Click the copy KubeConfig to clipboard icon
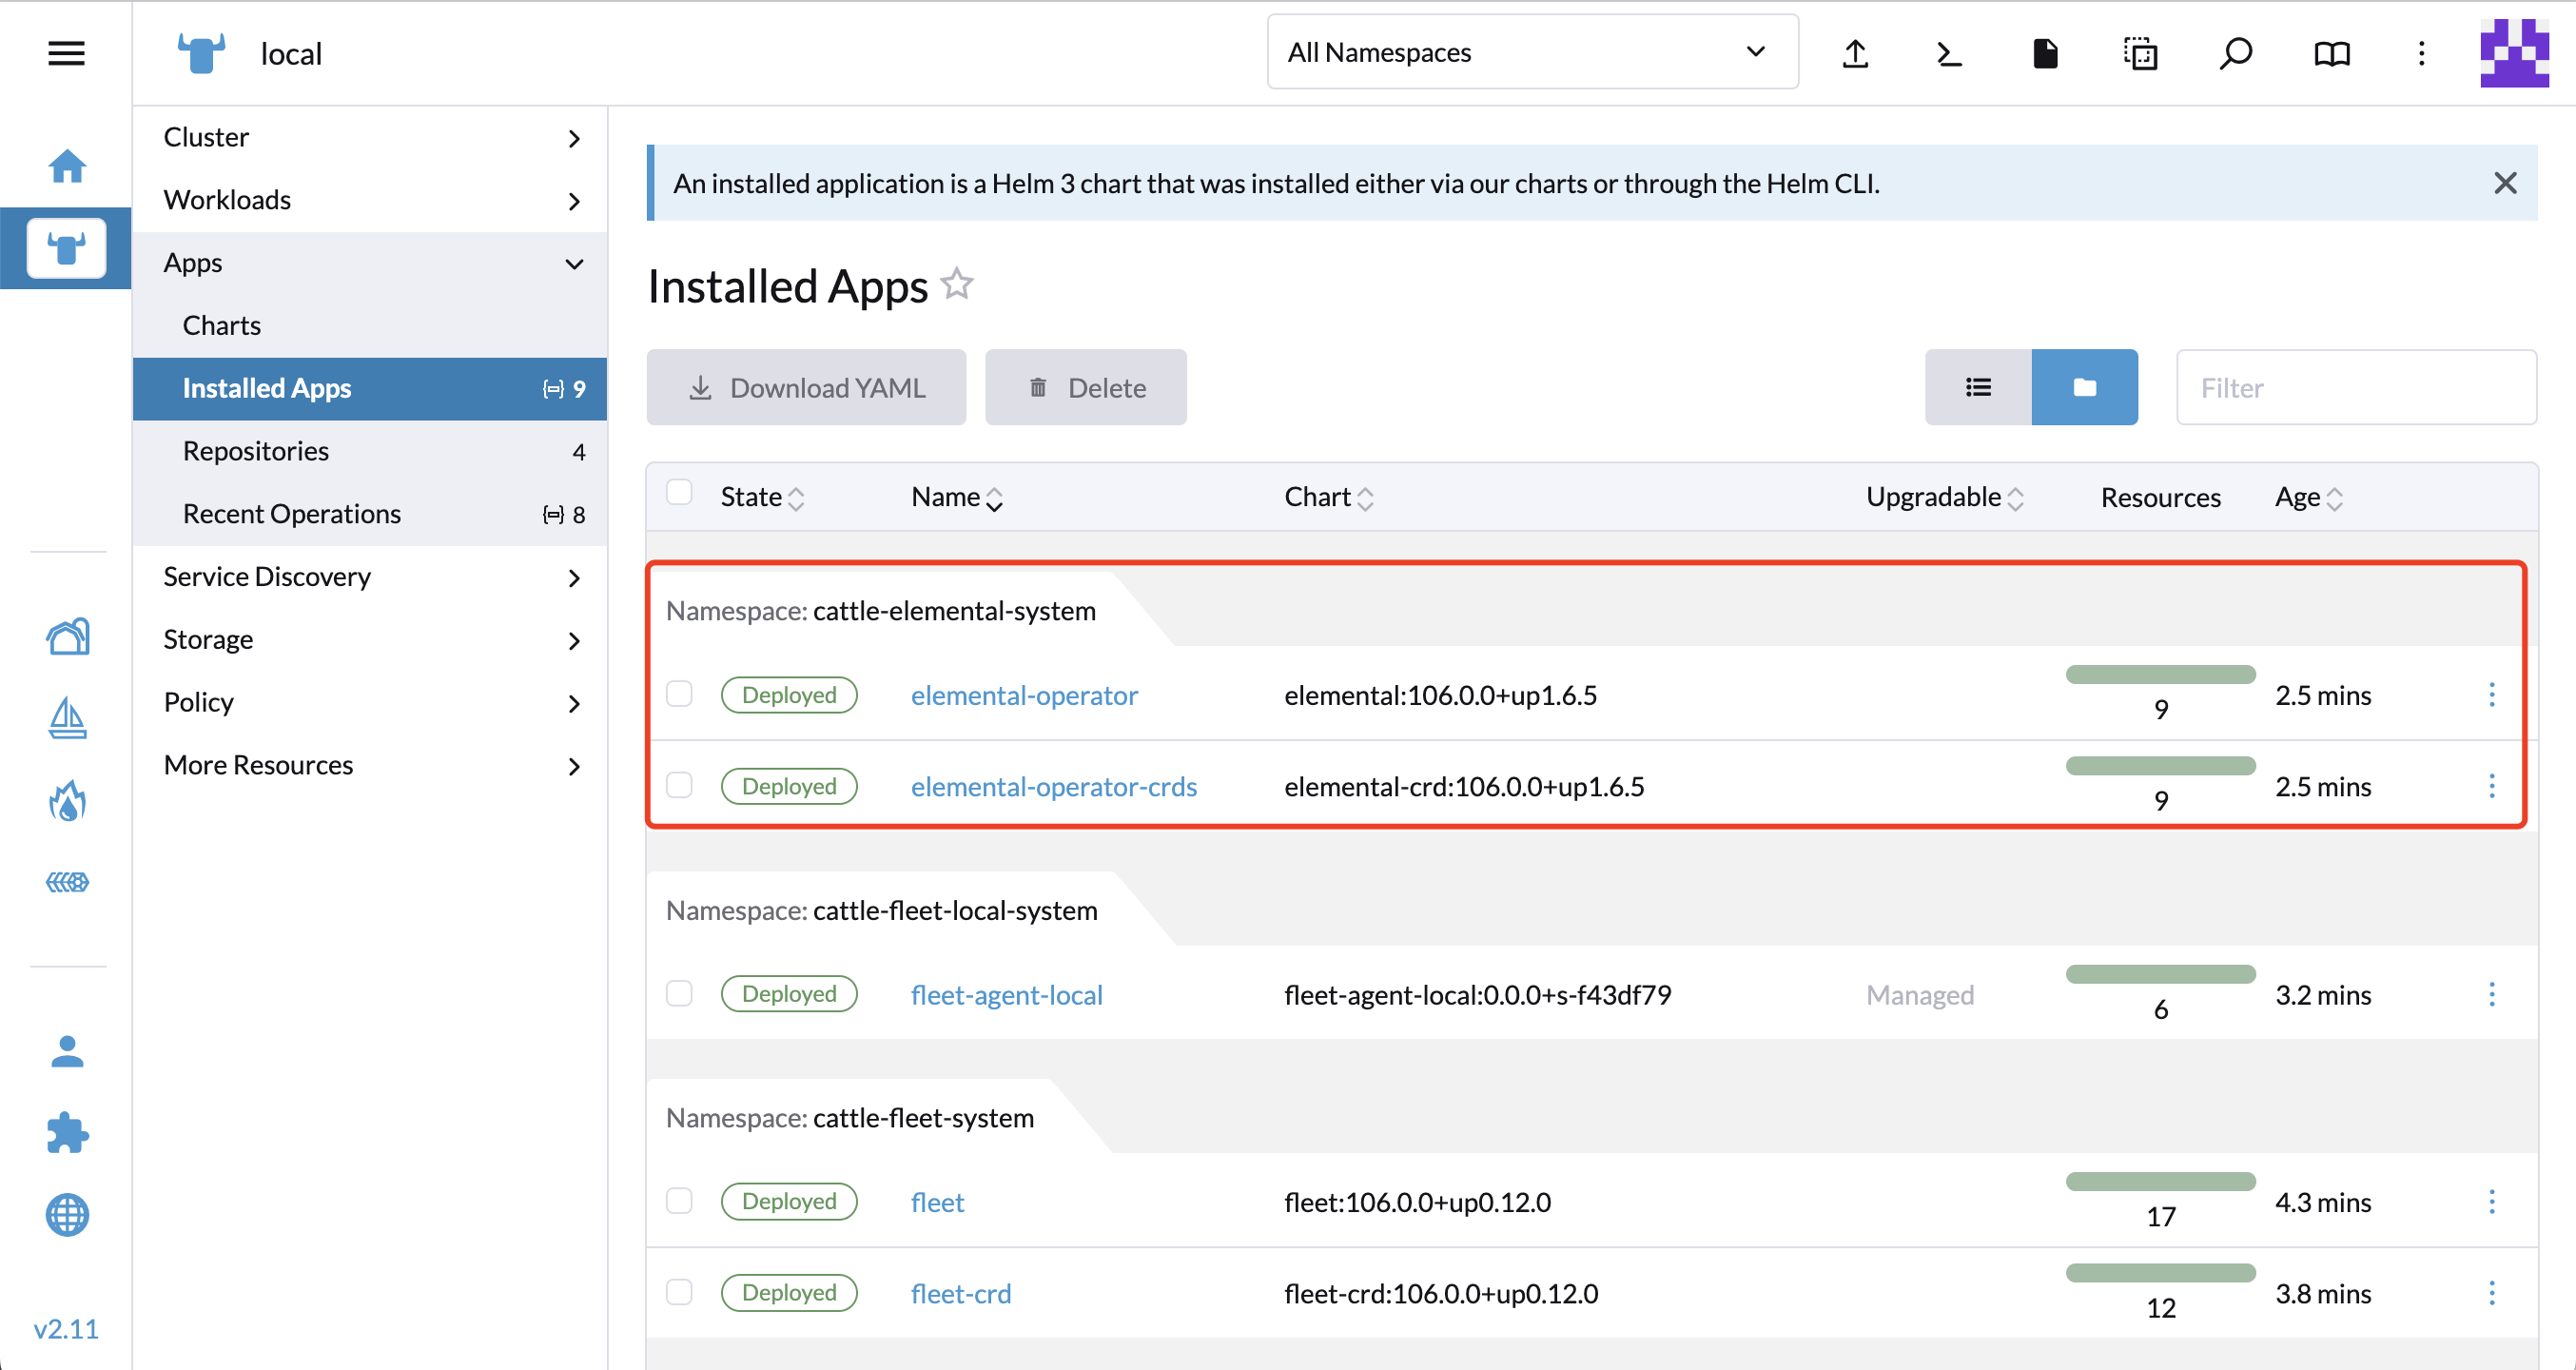 pyautogui.click(x=2140, y=53)
